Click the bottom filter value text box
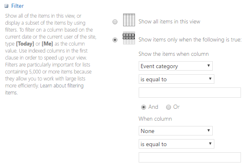 [x=190, y=158]
